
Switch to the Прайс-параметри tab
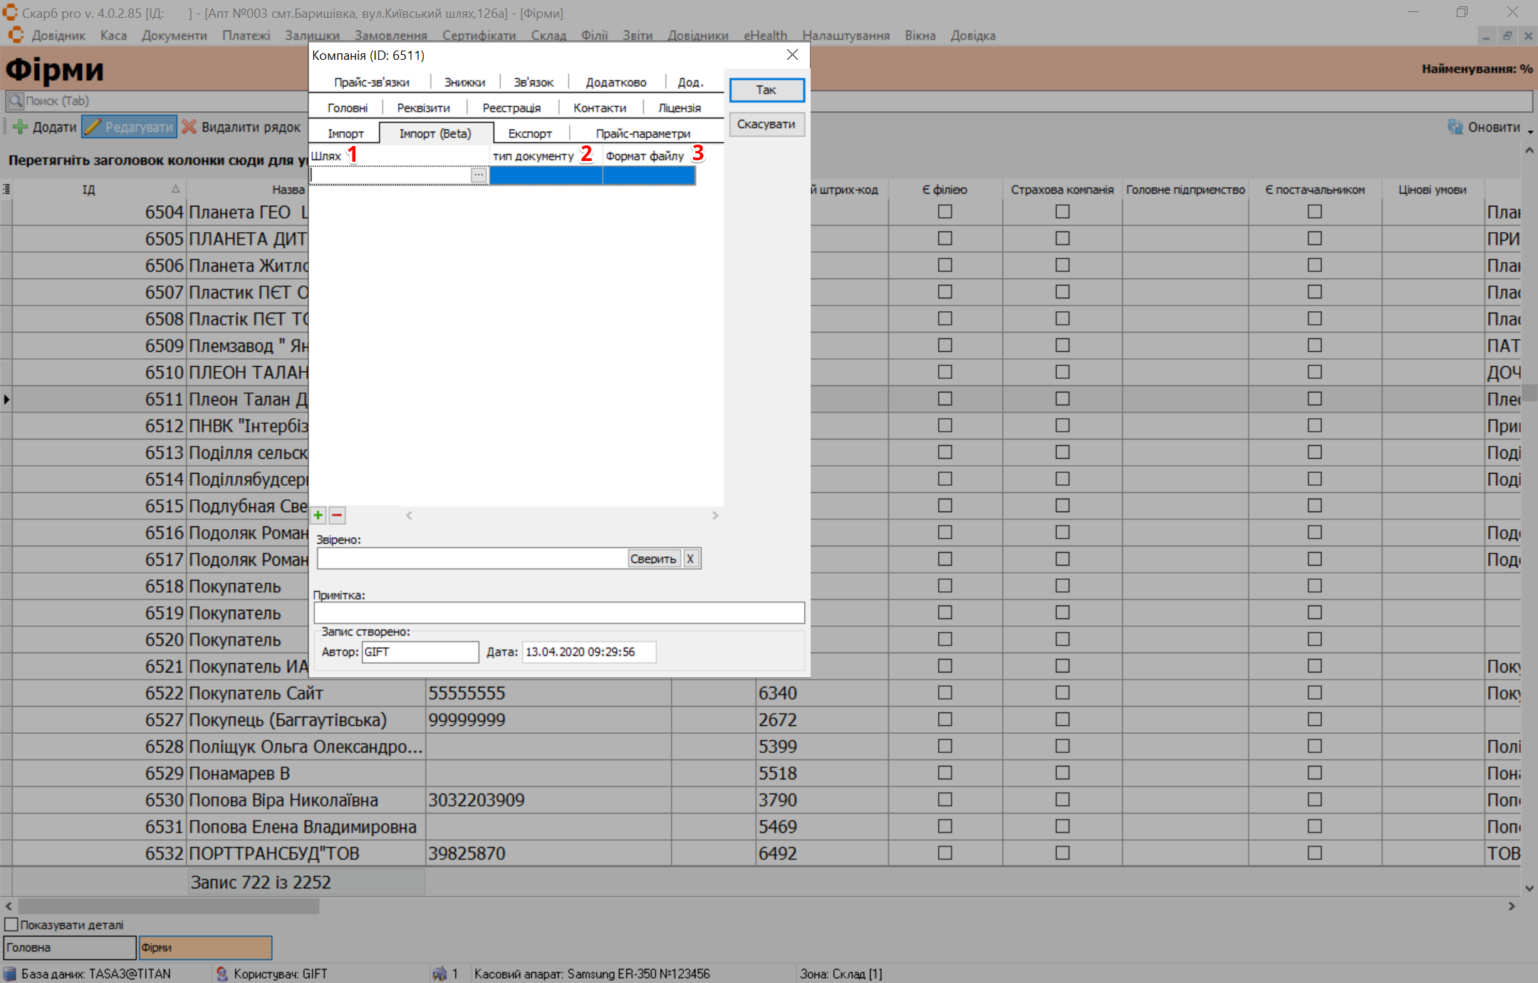coord(643,133)
